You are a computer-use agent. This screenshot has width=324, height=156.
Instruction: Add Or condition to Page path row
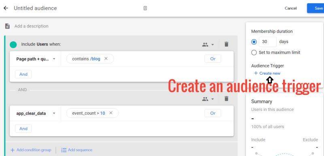(213, 59)
